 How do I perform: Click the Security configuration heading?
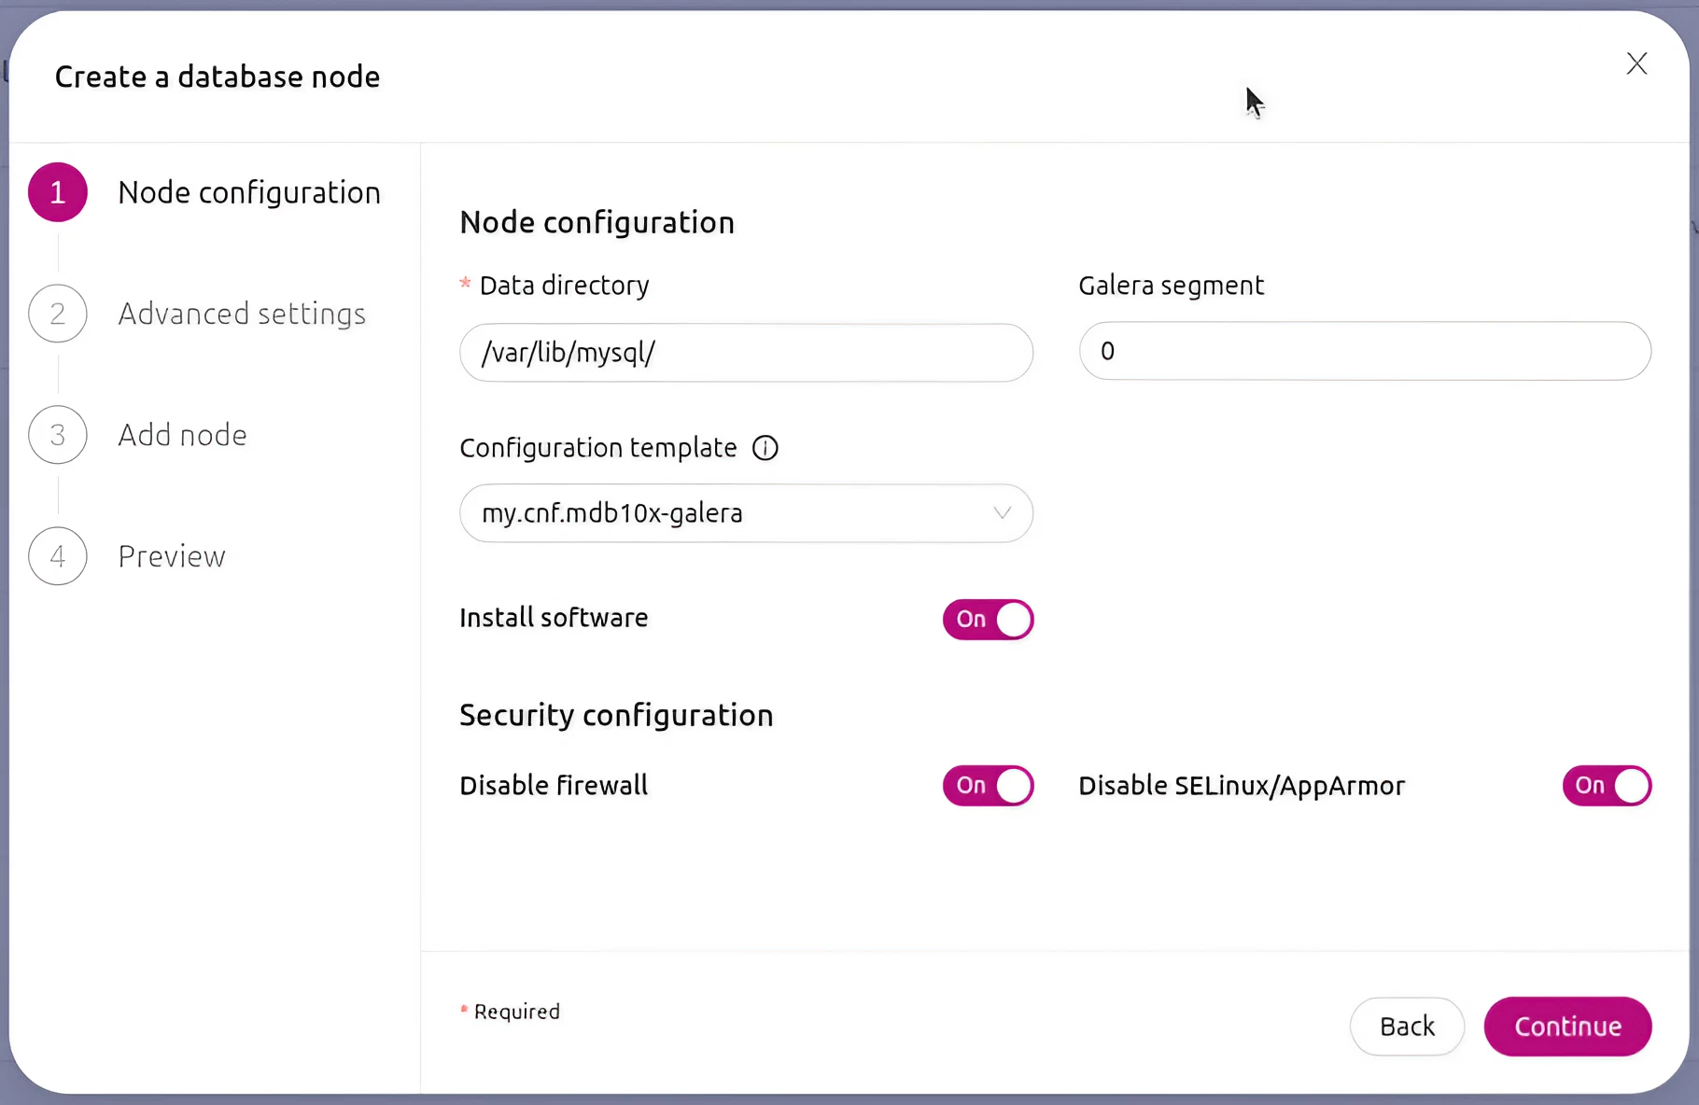616,715
